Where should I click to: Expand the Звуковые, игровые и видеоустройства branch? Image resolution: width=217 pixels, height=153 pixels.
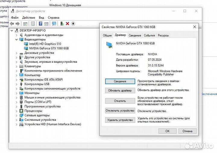pos(17,62)
